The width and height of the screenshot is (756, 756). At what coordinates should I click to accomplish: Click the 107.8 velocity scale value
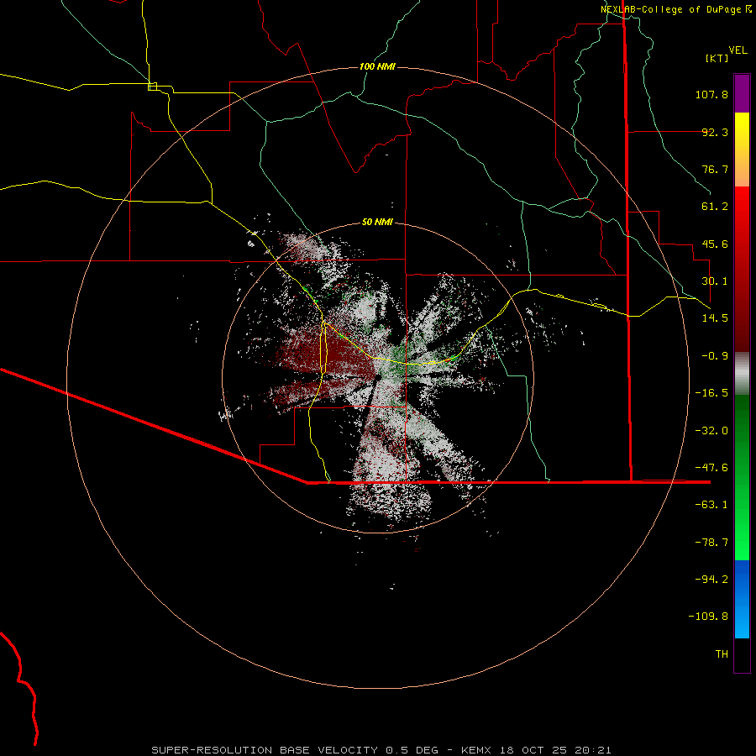(x=711, y=94)
